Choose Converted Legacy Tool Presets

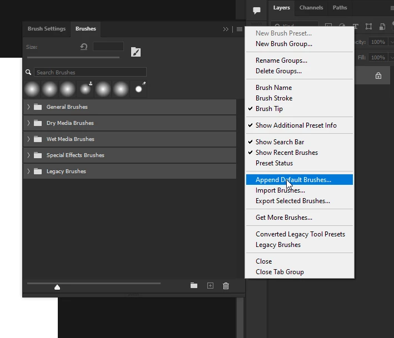(300, 234)
